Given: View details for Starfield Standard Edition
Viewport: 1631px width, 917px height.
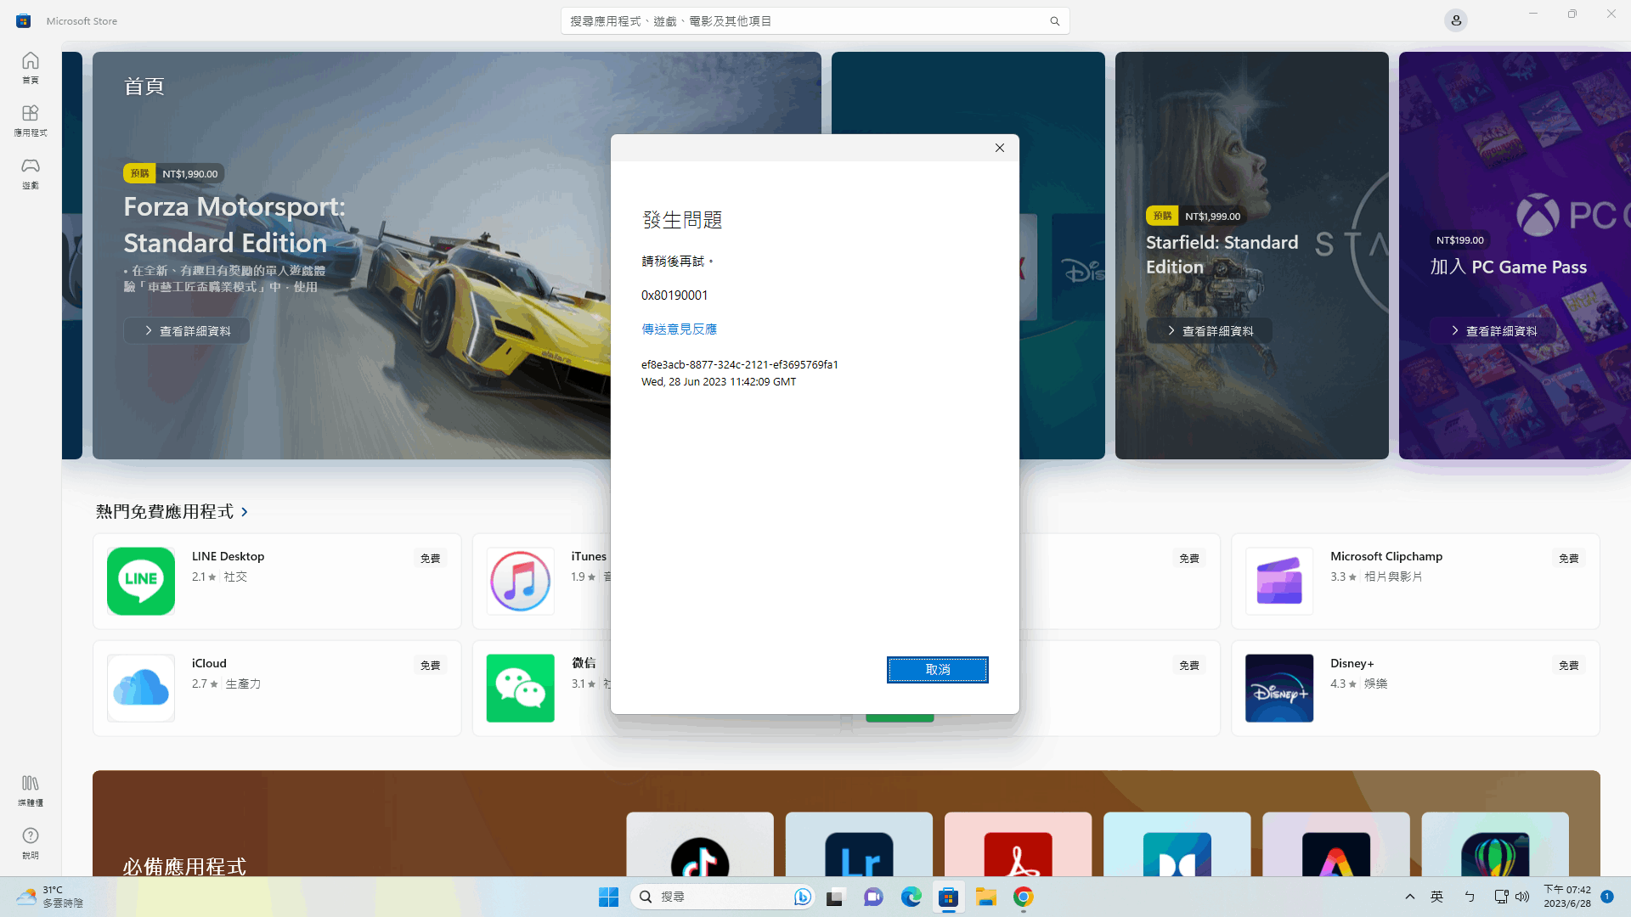Looking at the screenshot, I should (x=1210, y=330).
